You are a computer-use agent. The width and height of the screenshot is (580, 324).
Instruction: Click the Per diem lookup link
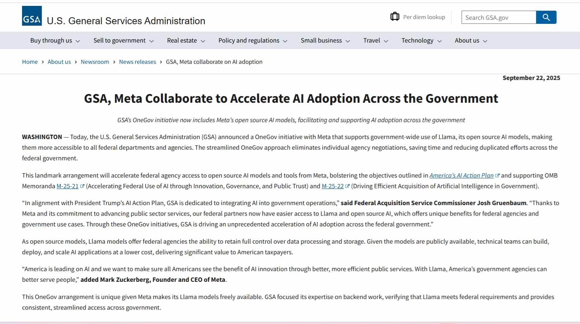(x=424, y=17)
